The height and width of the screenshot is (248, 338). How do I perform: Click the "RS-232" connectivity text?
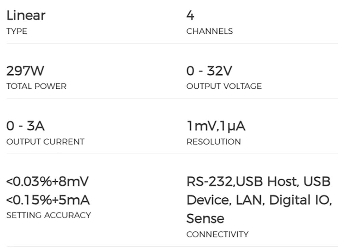(x=210, y=182)
